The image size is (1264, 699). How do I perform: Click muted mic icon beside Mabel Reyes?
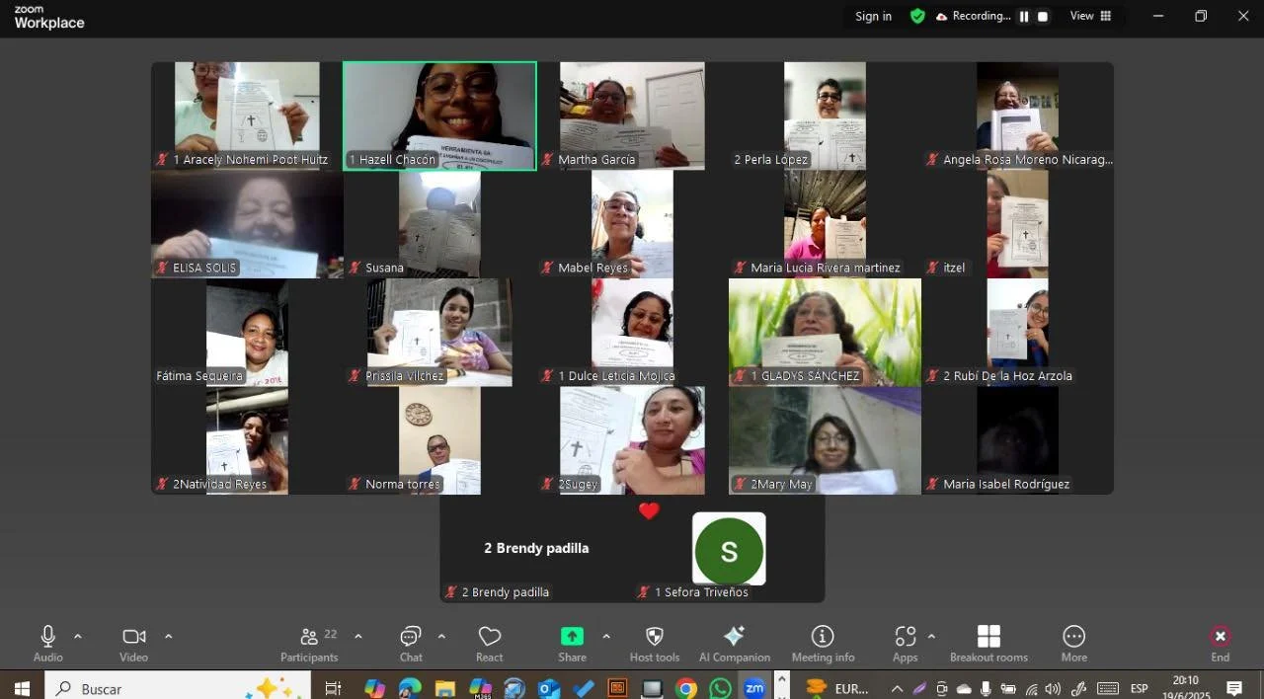click(x=548, y=268)
